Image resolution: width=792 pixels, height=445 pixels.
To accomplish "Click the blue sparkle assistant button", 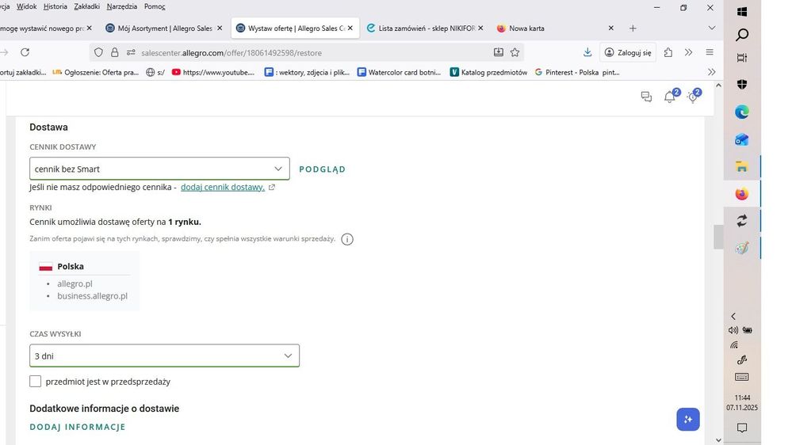I will (687, 420).
